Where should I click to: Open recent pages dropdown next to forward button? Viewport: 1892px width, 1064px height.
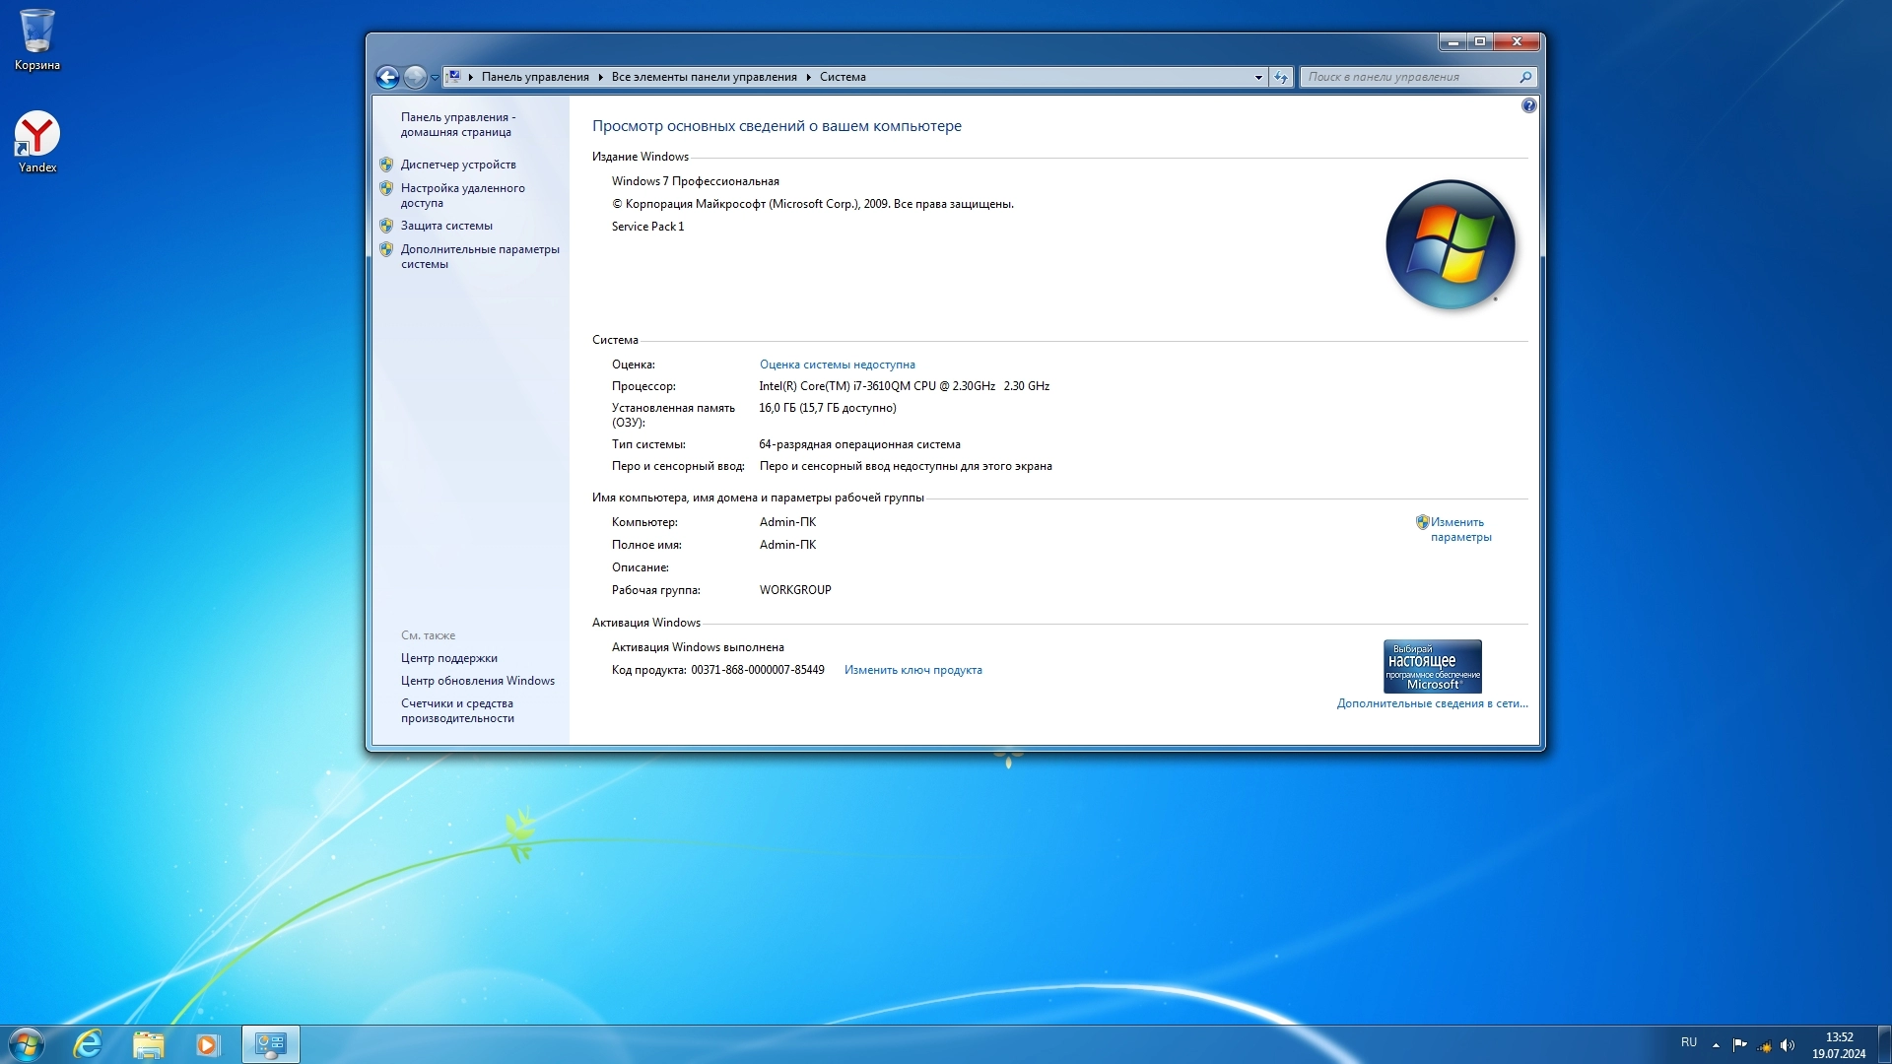tap(435, 77)
